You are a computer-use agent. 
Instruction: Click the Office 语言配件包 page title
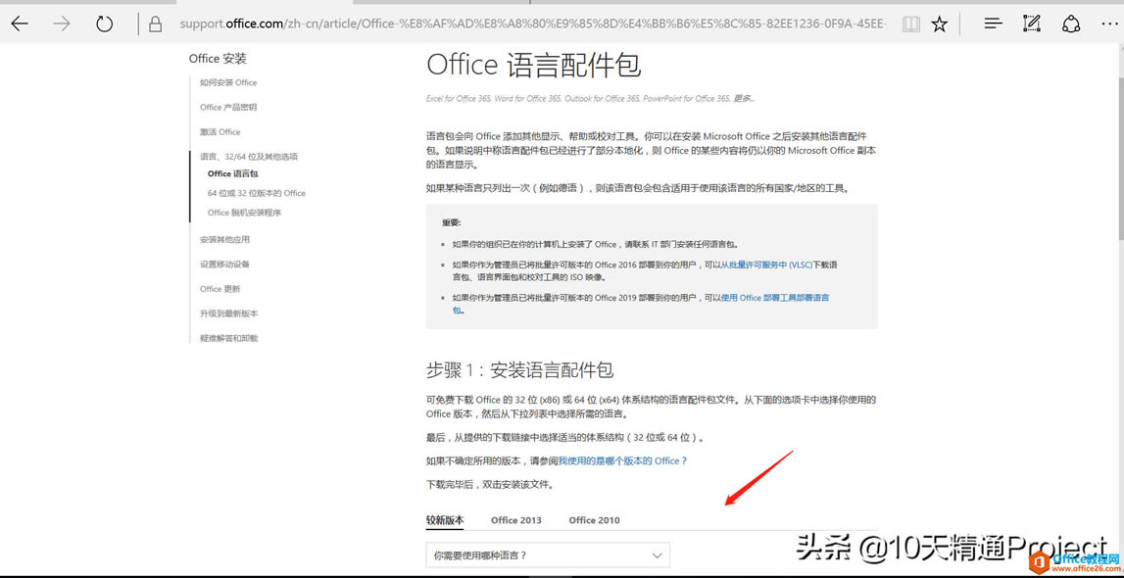(x=534, y=65)
